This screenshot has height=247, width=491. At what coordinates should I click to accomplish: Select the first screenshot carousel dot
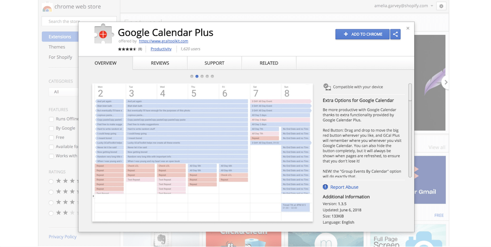click(x=192, y=76)
